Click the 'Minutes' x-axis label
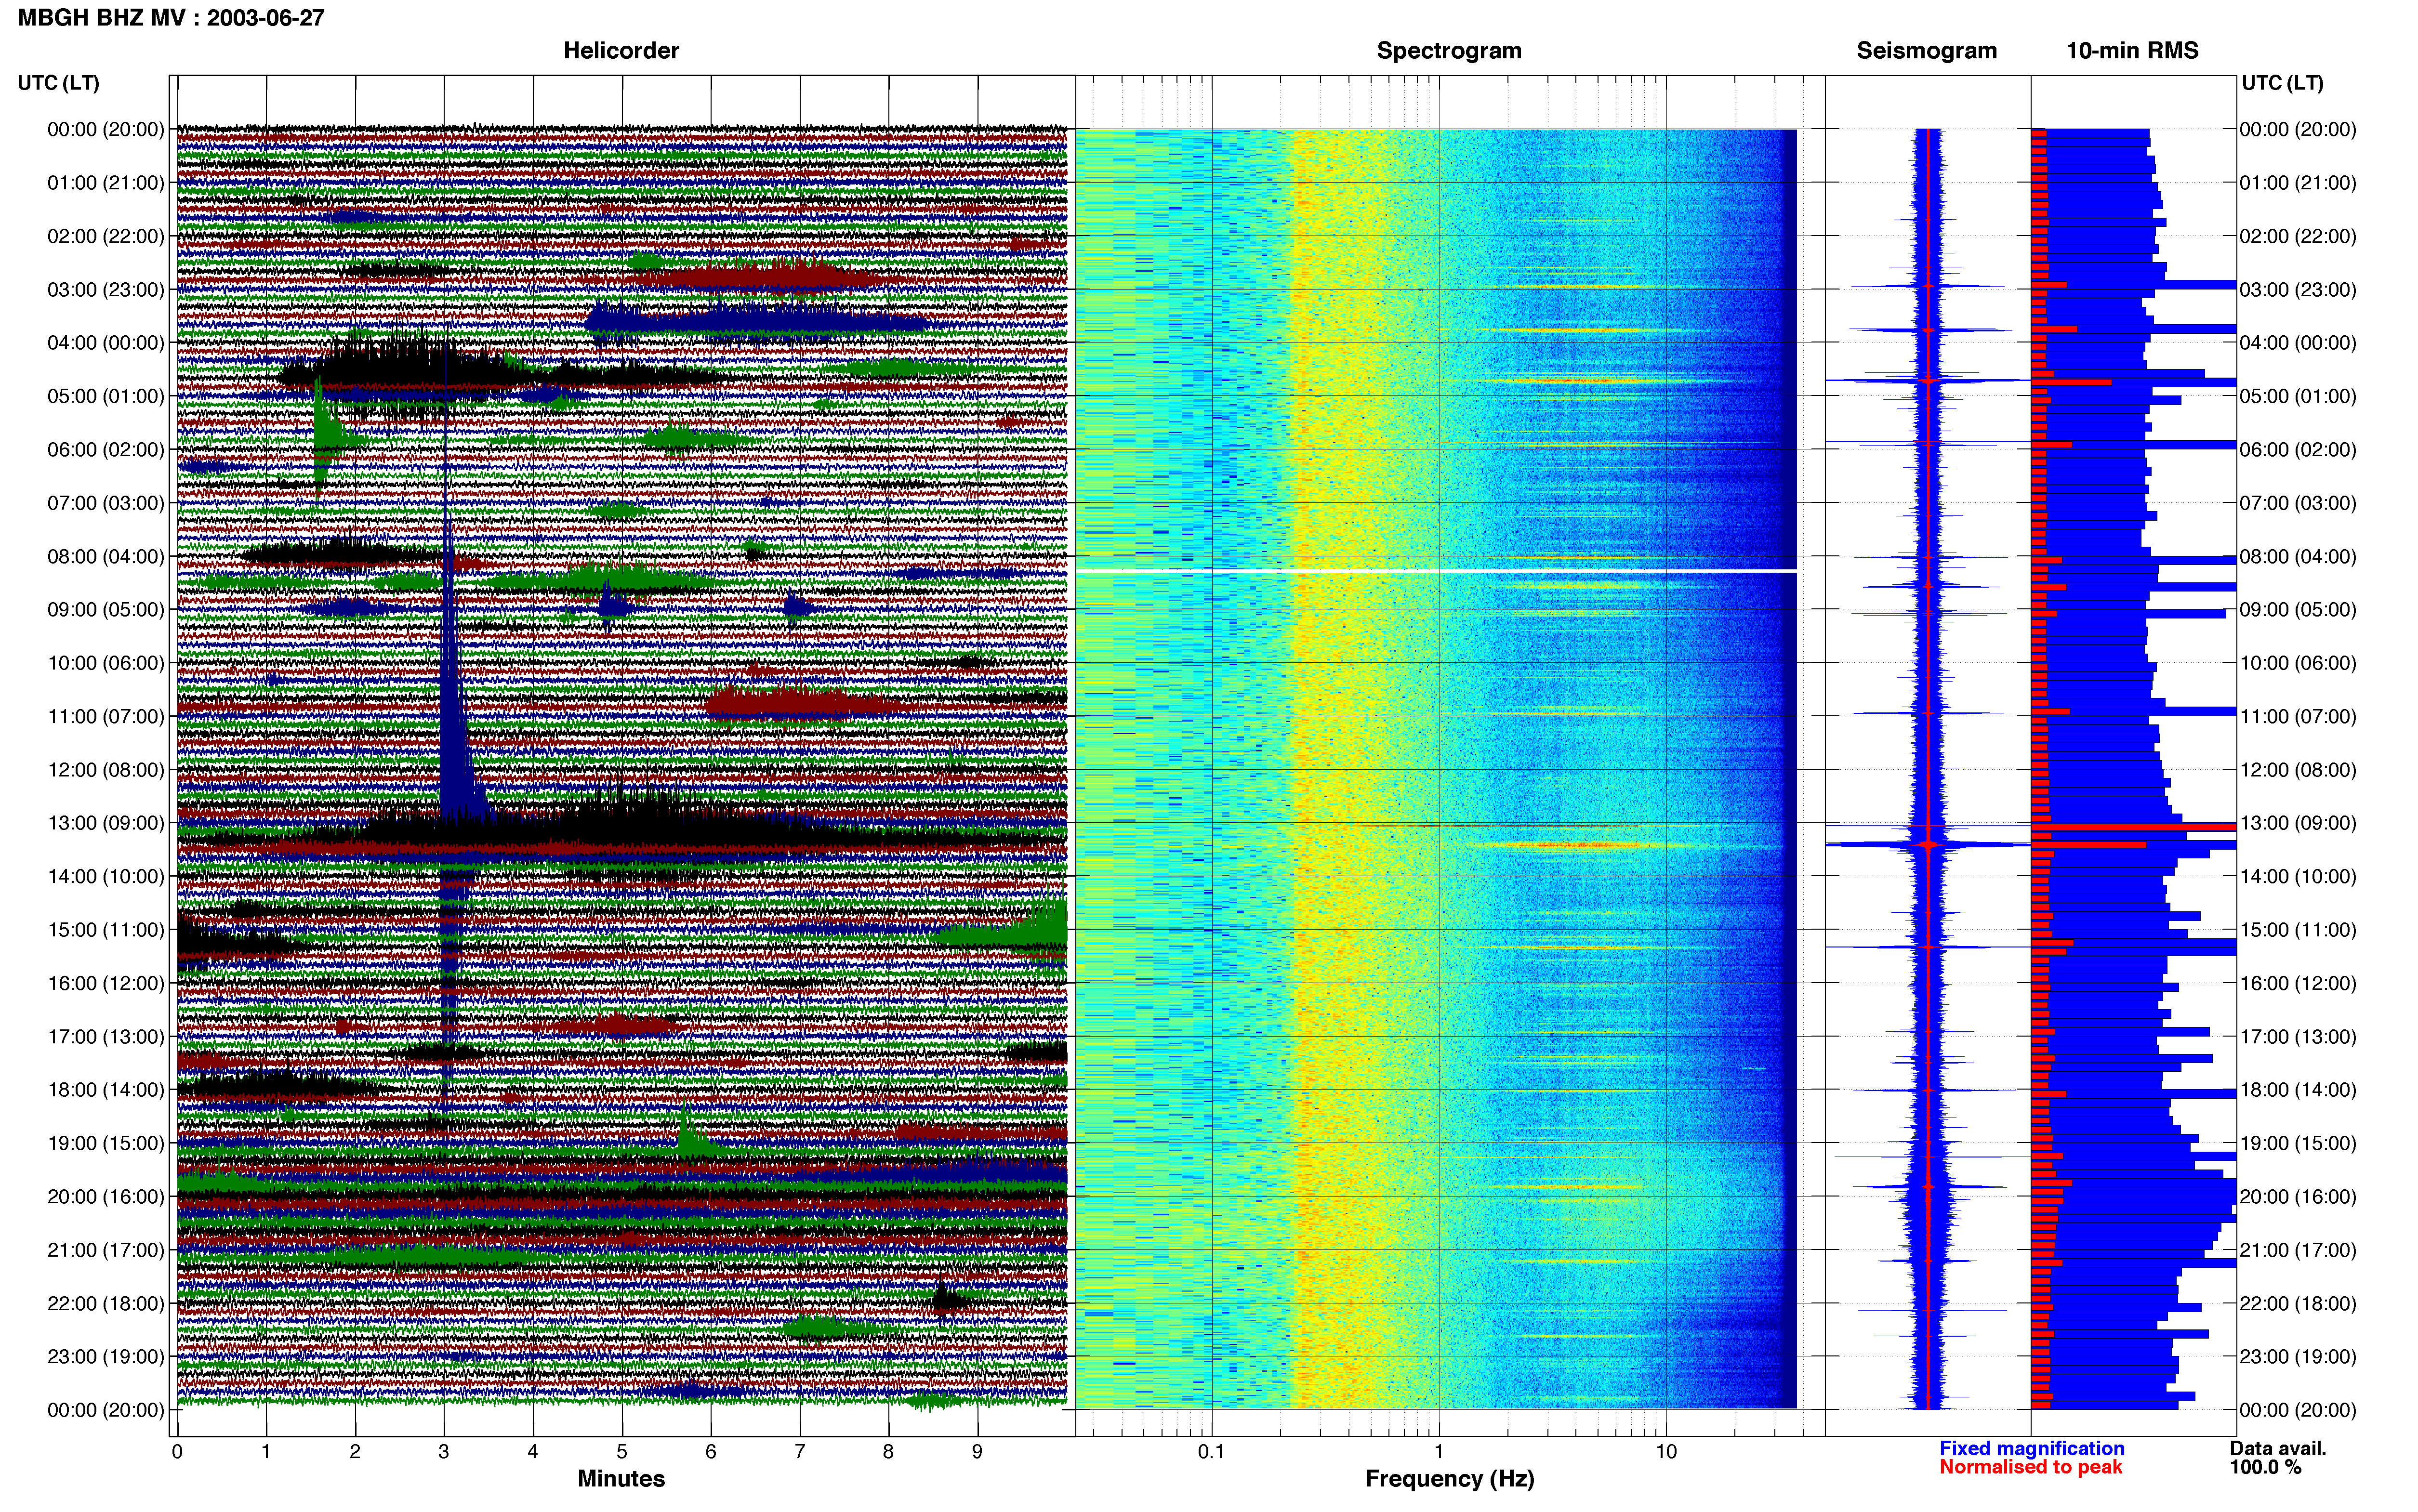2418x1512 pixels. [621, 1479]
